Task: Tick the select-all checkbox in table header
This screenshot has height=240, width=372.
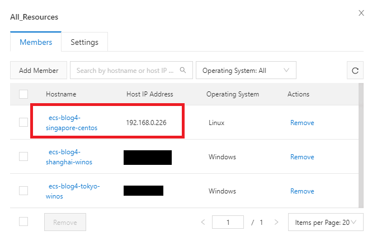Action: [x=23, y=94]
